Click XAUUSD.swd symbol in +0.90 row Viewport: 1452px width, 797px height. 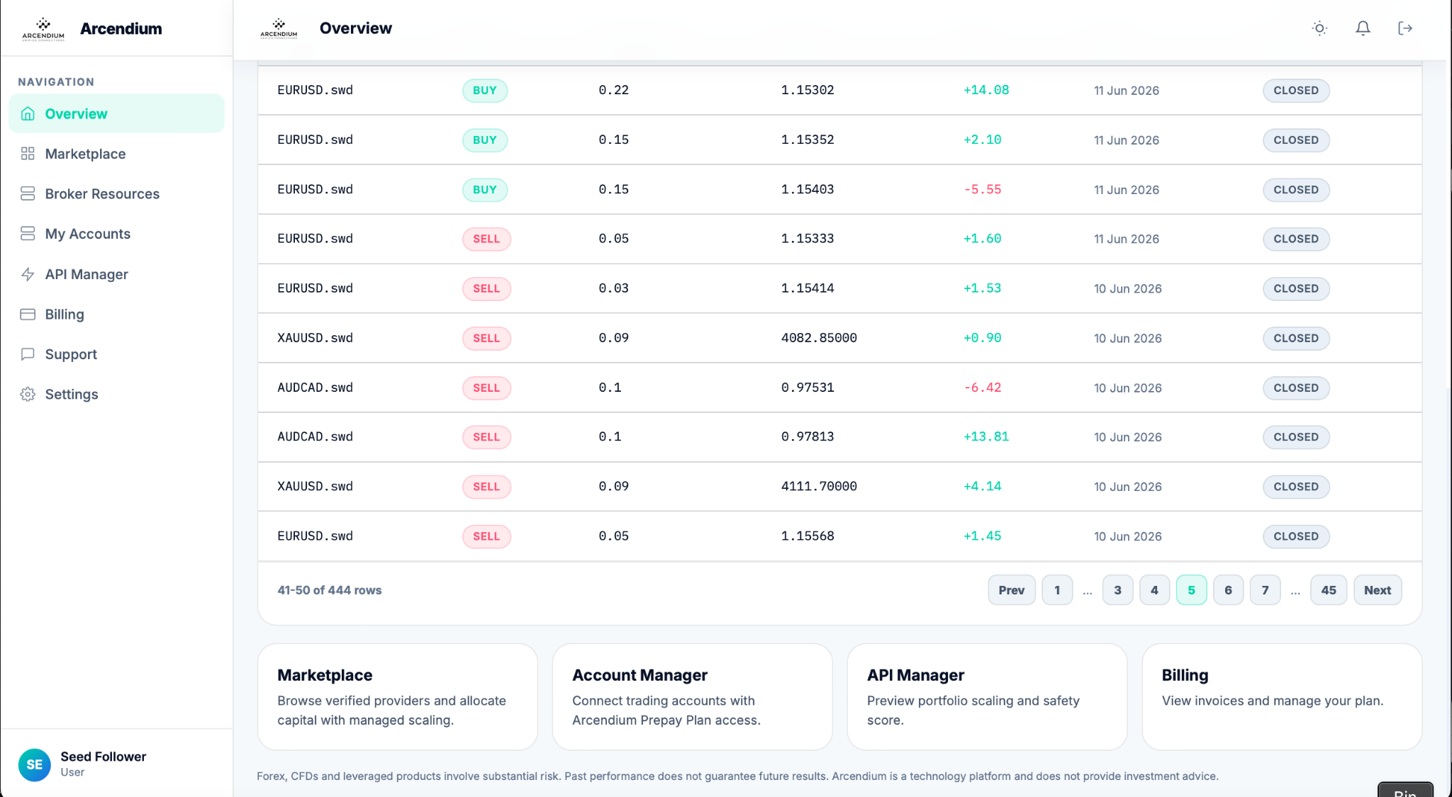(315, 338)
